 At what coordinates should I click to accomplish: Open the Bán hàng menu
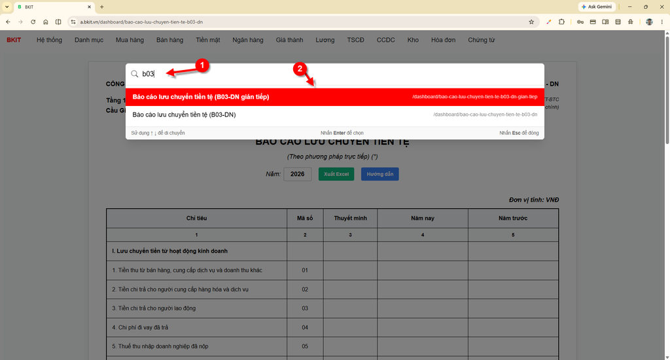[169, 40]
